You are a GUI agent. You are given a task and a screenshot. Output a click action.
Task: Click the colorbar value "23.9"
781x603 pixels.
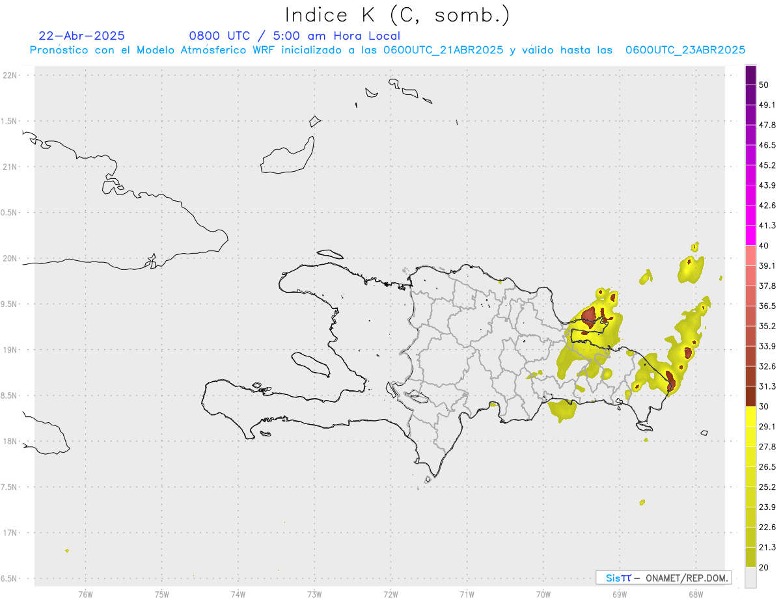pos(767,507)
